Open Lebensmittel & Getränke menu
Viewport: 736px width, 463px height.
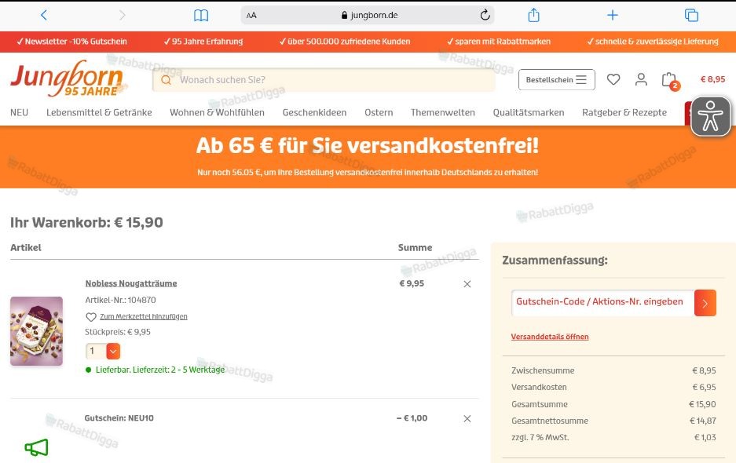tap(99, 112)
